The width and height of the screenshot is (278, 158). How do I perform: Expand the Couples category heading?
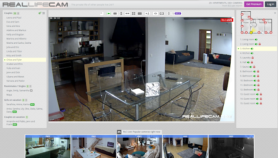tap(8, 13)
